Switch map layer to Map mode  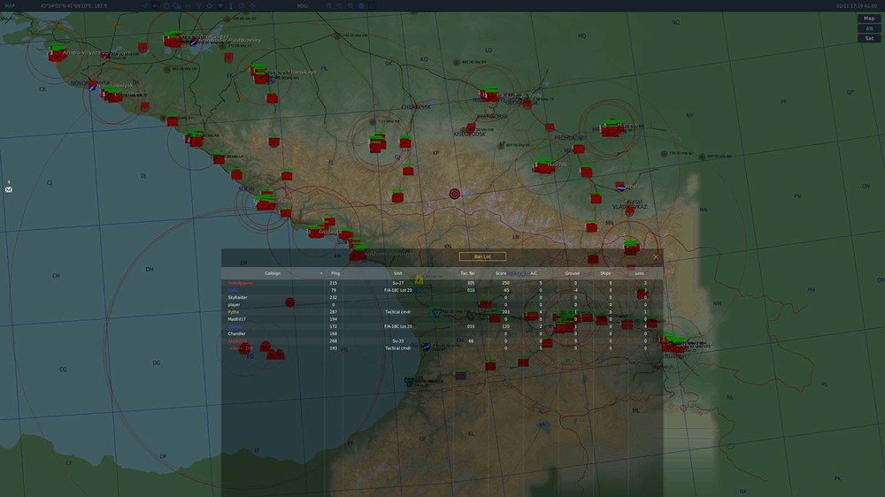point(869,18)
